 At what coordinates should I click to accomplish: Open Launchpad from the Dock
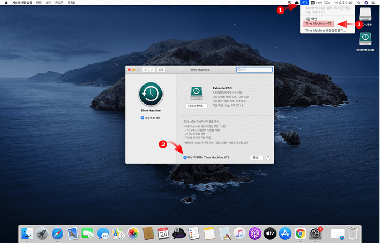tap(42, 233)
